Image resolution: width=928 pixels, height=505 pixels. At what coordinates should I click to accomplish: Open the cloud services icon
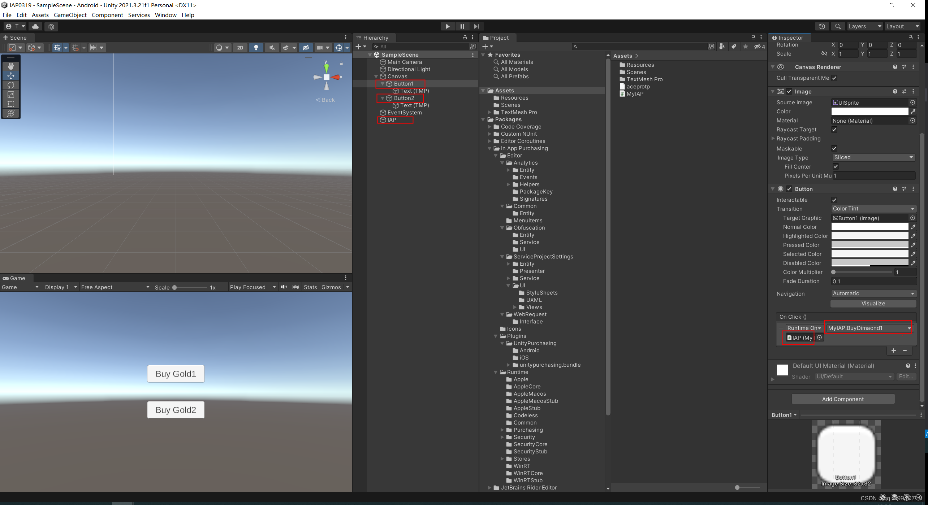(x=35, y=26)
